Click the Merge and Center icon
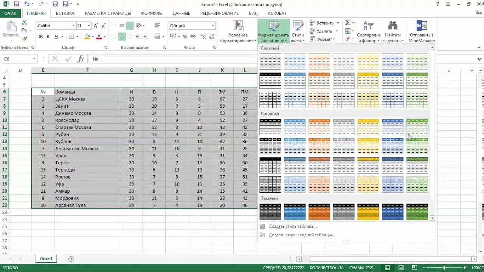Image resolution: width=484 pixels, height=272 pixels. click(157, 37)
